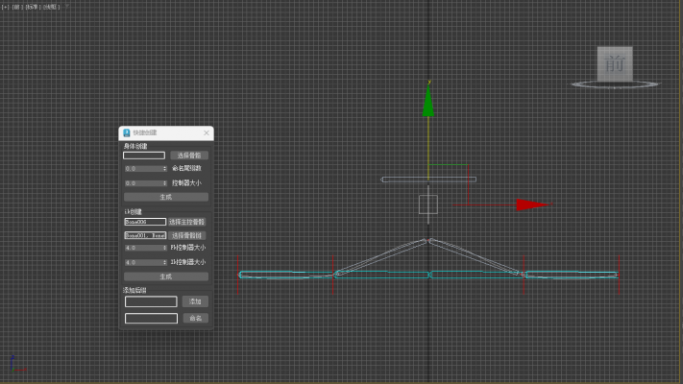Viewport: 683px width, 384px height.
Task: Adjust the FK控制器大小 spinner arrows
Action: pos(165,249)
